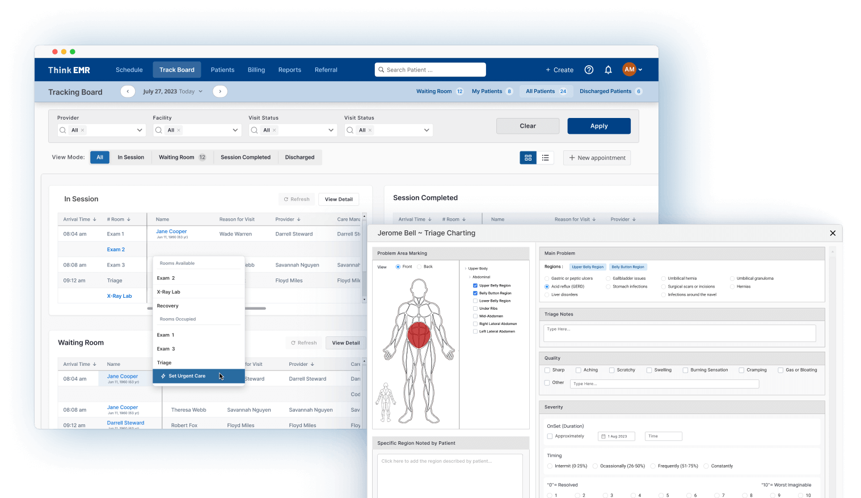The height and width of the screenshot is (498, 861).
Task: Switch to list view icon
Action: click(545, 158)
